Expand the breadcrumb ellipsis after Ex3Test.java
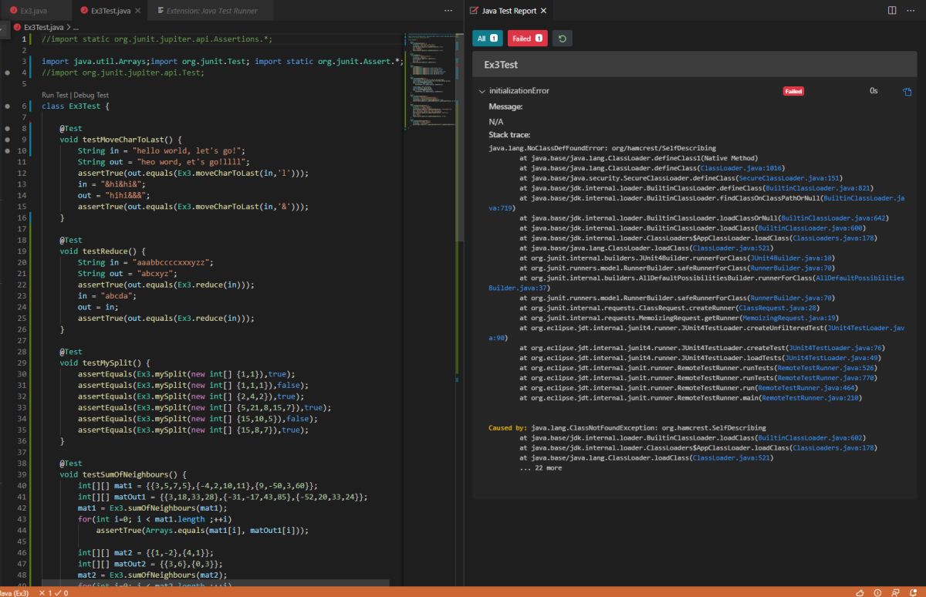The height and width of the screenshot is (597, 926). tap(76, 27)
